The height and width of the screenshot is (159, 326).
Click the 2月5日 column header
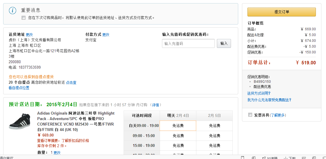[214, 115]
